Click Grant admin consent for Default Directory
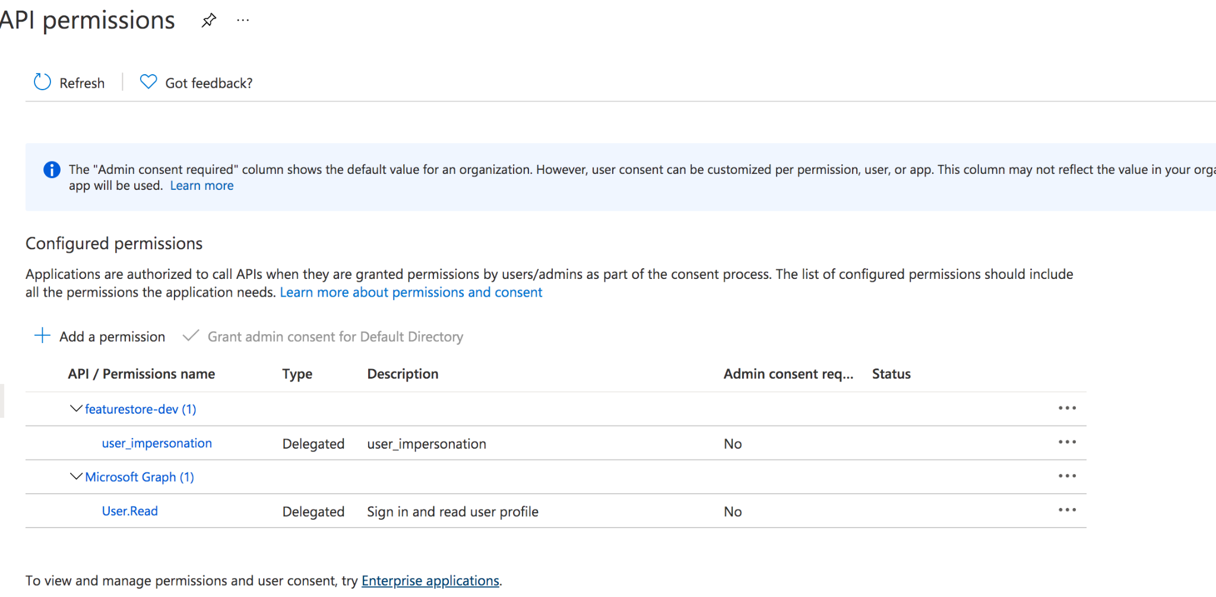This screenshot has height=597, width=1216. (335, 336)
